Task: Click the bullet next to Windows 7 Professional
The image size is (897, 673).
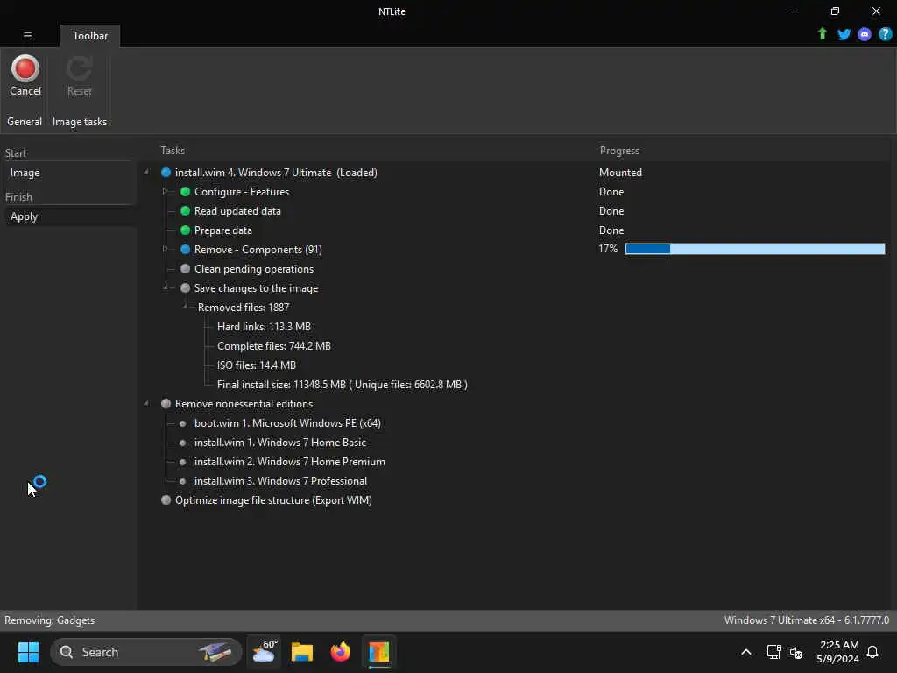Action: pos(182,481)
